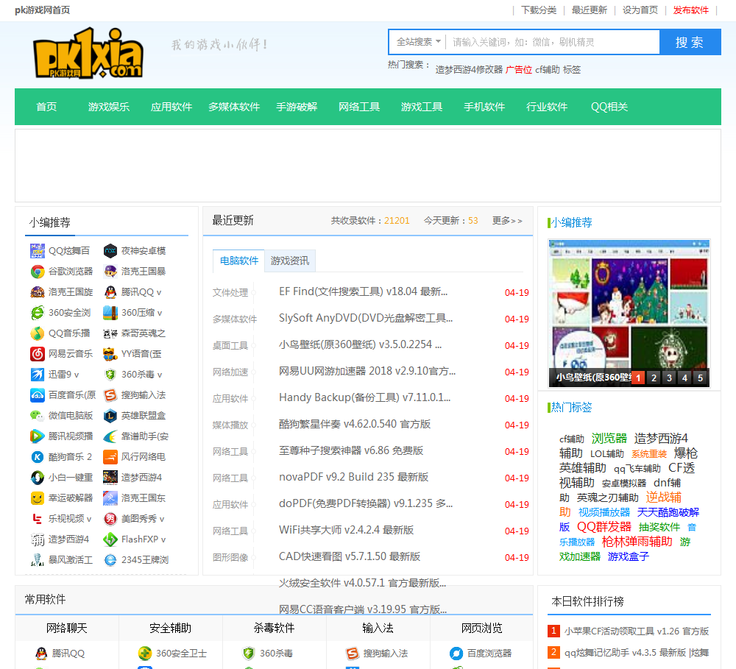The height and width of the screenshot is (669, 736).
Task: Click the 文件处理 category label
Action: 230,292
